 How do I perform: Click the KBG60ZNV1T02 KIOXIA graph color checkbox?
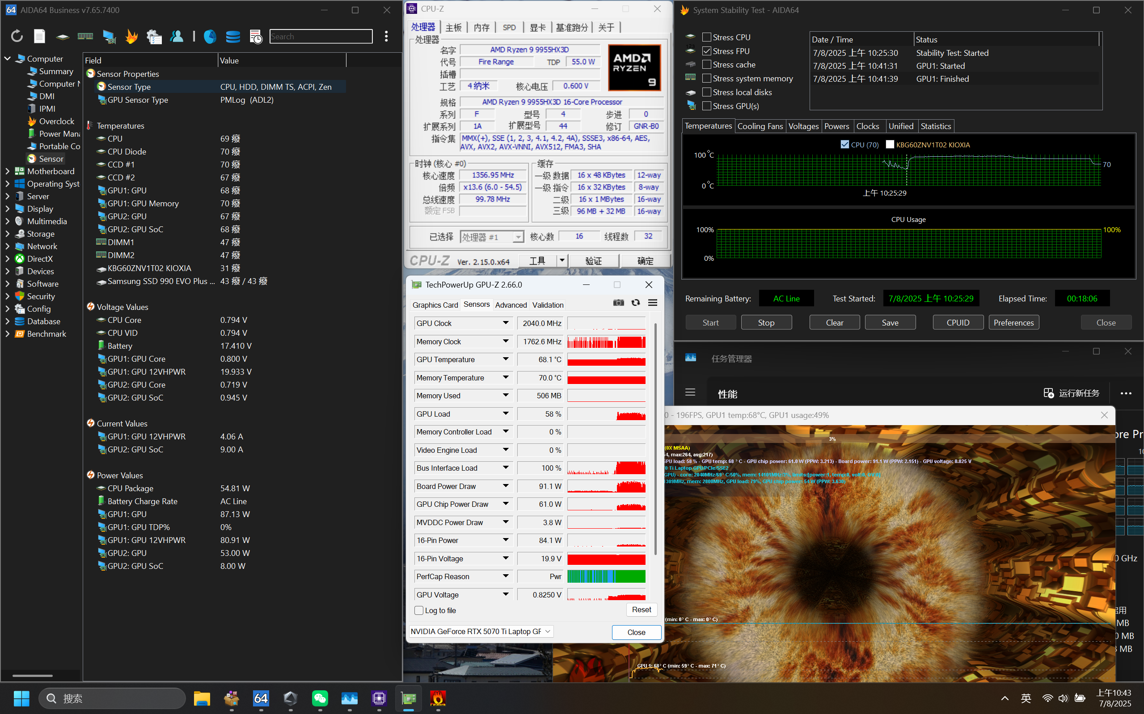pyautogui.click(x=889, y=145)
